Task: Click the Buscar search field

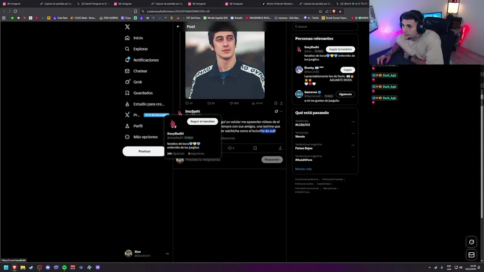Action: tap(325, 26)
